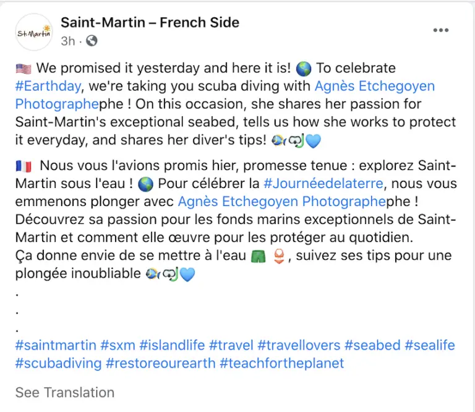Click See Translation below the post
Image resolution: width=475 pixels, height=412 pixels.
click(65, 393)
